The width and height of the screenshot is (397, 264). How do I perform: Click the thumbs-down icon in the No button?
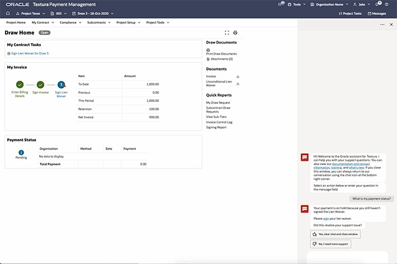(x=315, y=244)
